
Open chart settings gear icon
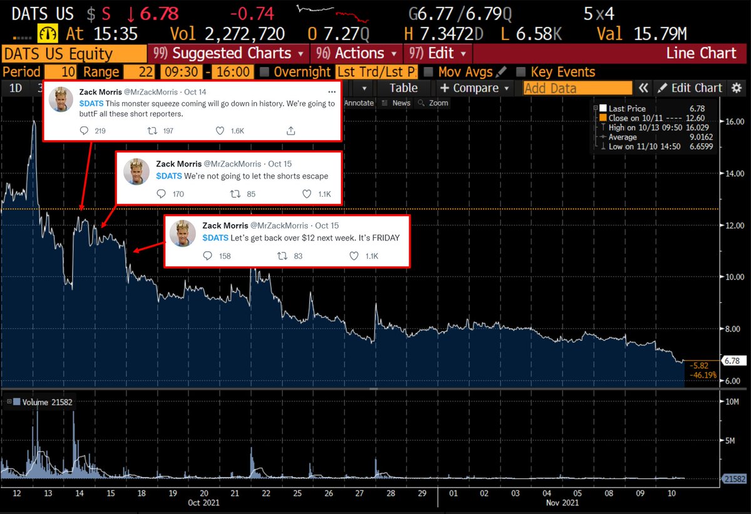[736, 88]
